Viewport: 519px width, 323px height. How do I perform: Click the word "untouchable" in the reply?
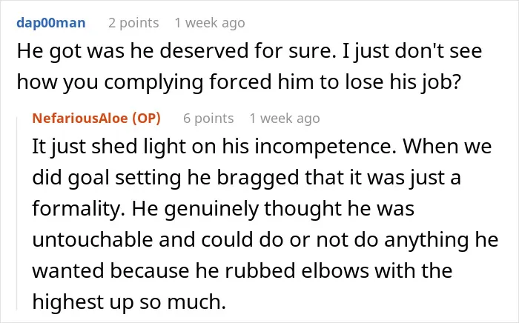pyautogui.click(x=93, y=240)
